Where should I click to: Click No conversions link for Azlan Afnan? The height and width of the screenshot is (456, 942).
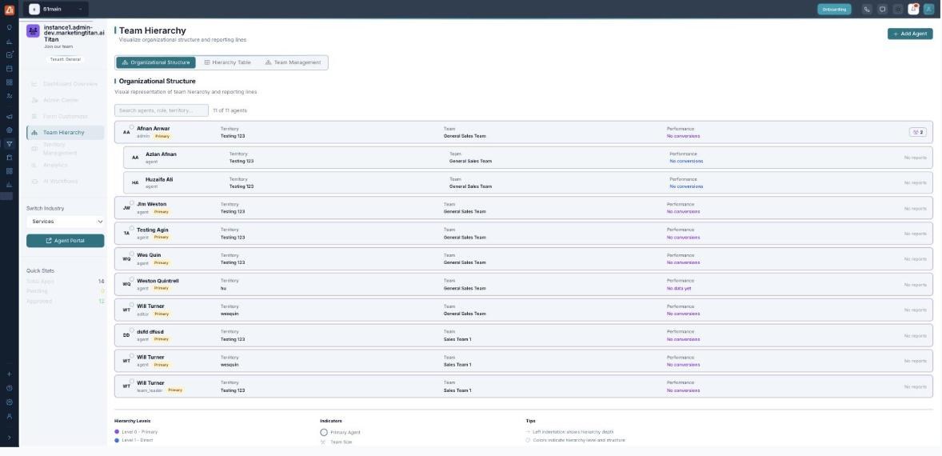(686, 161)
